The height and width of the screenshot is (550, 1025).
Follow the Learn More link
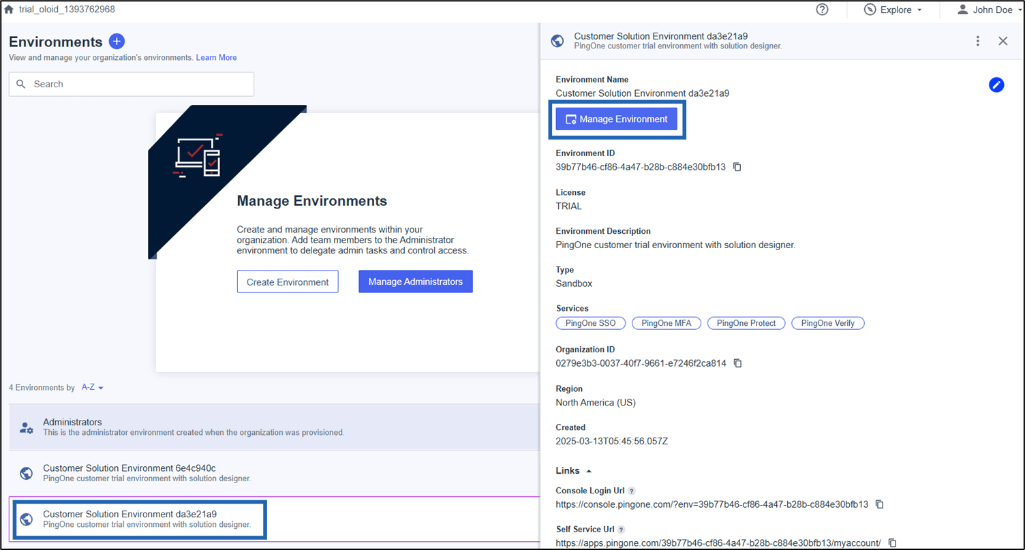pos(217,57)
